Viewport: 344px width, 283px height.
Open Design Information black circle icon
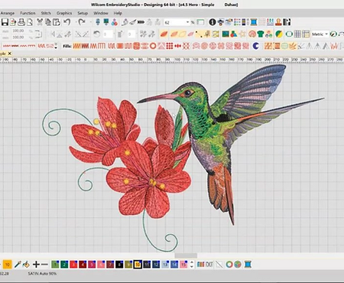213,22
